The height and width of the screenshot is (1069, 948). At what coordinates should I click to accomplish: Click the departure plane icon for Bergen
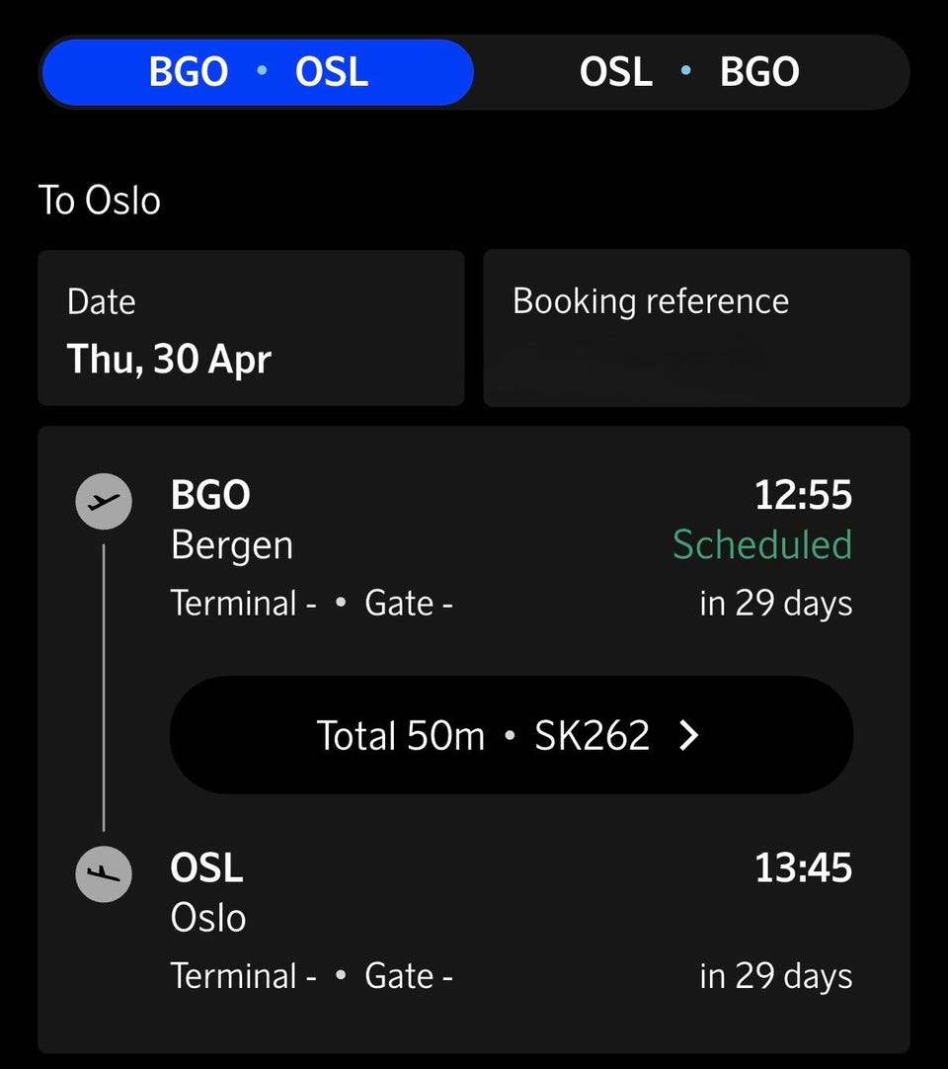click(104, 501)
